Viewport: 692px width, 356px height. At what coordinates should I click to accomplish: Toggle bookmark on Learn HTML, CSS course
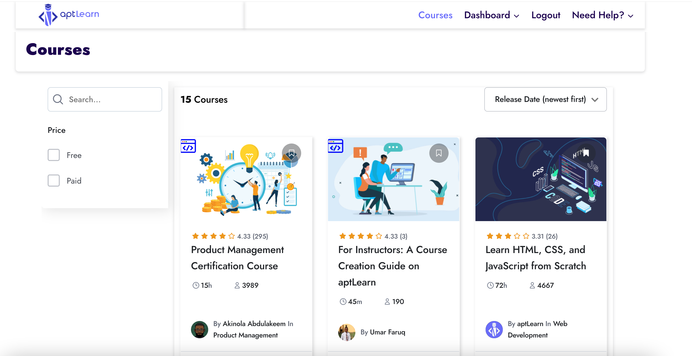pyautogui.click(x=586, y=153)
